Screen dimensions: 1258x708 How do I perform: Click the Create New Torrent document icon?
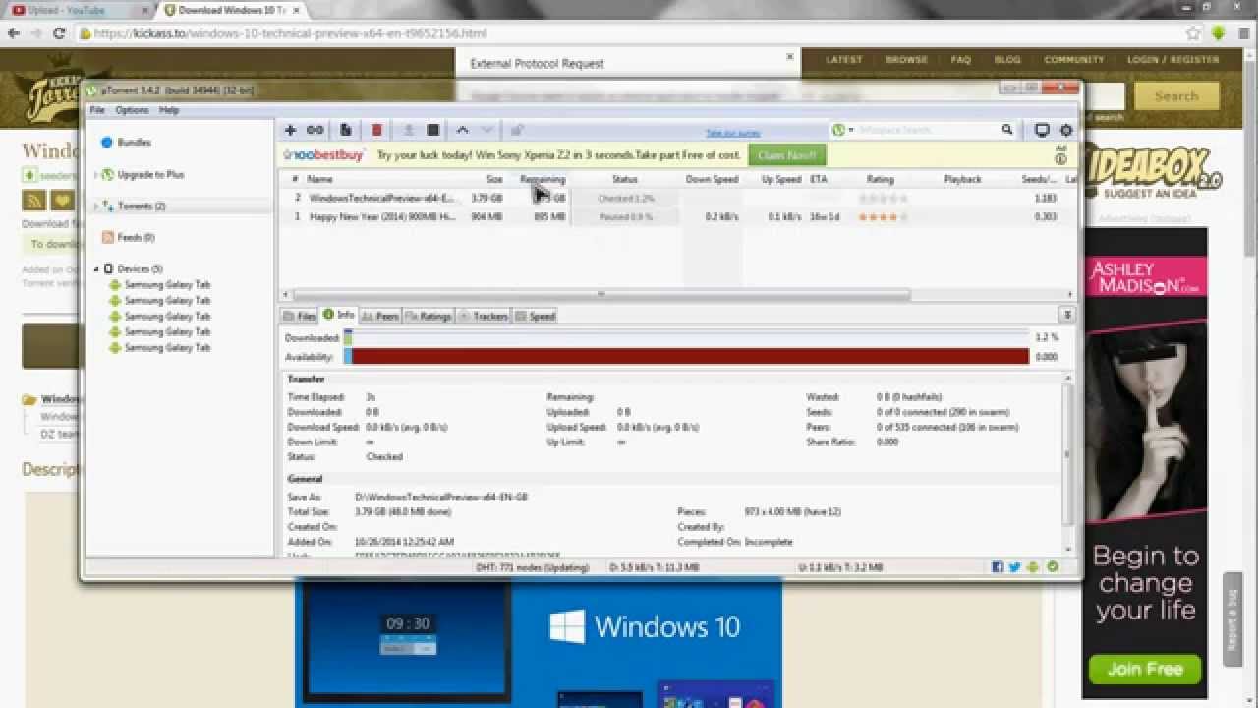pyautogui.click(x=346, y=130)
